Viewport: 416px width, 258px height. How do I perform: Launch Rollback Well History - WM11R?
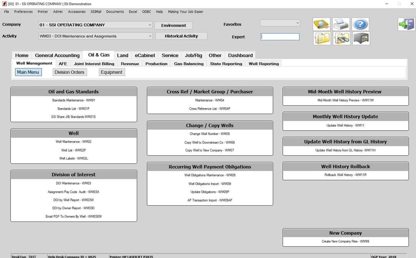346,175
